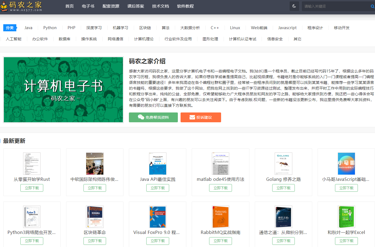Viewport: 375px width, 247px height.
Task: Open the 首页 navigation menu item
Action: 70,6
